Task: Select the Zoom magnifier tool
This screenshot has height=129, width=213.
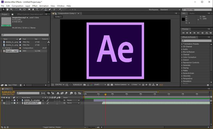Action: 12,9
